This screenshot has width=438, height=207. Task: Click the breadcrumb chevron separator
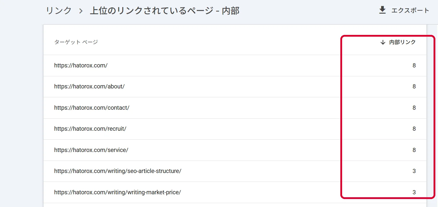pos(81,11)
